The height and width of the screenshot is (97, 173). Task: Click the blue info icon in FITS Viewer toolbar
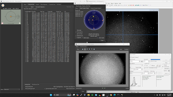pyautogui.click(x=94, y=49)
